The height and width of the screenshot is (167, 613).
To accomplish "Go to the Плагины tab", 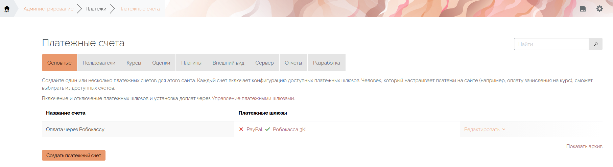I will pos(191,63).
